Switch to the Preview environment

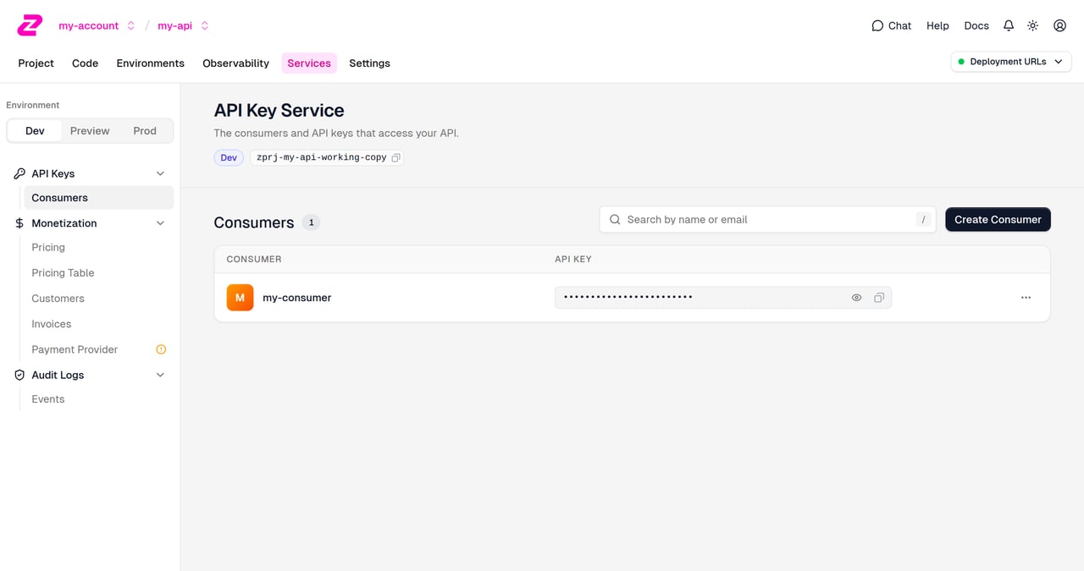(90, 130)
